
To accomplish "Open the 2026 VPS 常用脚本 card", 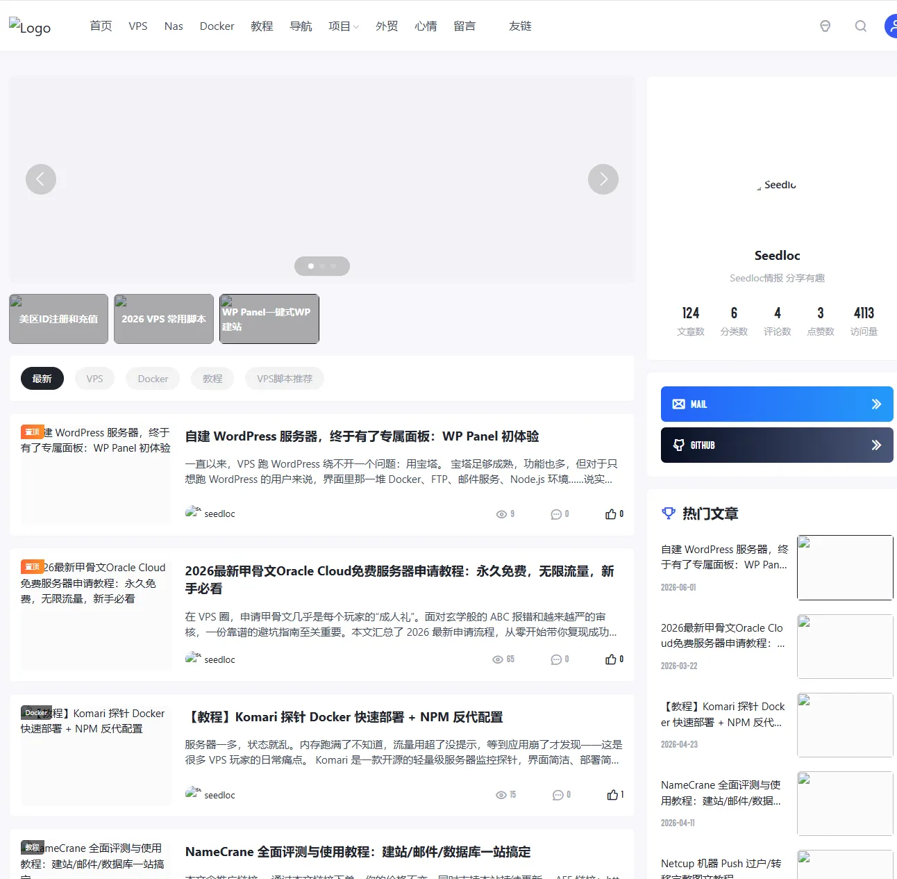I will point(164,319).
